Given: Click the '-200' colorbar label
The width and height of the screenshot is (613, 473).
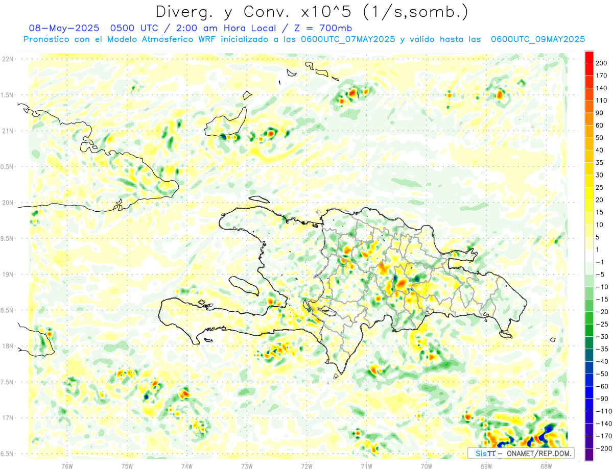Looking at the screenshot, I should pyautogui.click(x=603, y=448).
